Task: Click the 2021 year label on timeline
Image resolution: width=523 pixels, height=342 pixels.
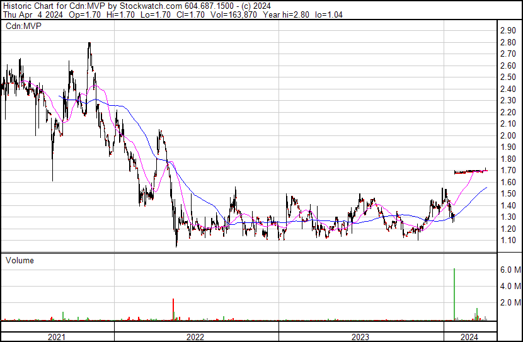Action: coord(57,336)
